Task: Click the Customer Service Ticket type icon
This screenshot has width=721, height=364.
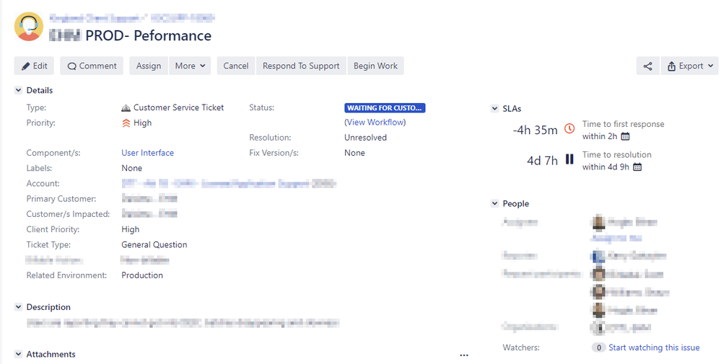Action: point(126,108)
